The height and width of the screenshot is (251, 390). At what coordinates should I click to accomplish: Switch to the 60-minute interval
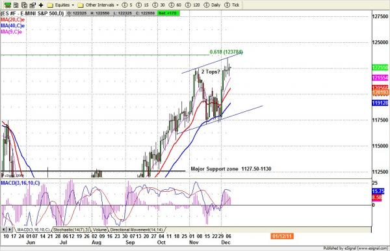tap(175, 5)
